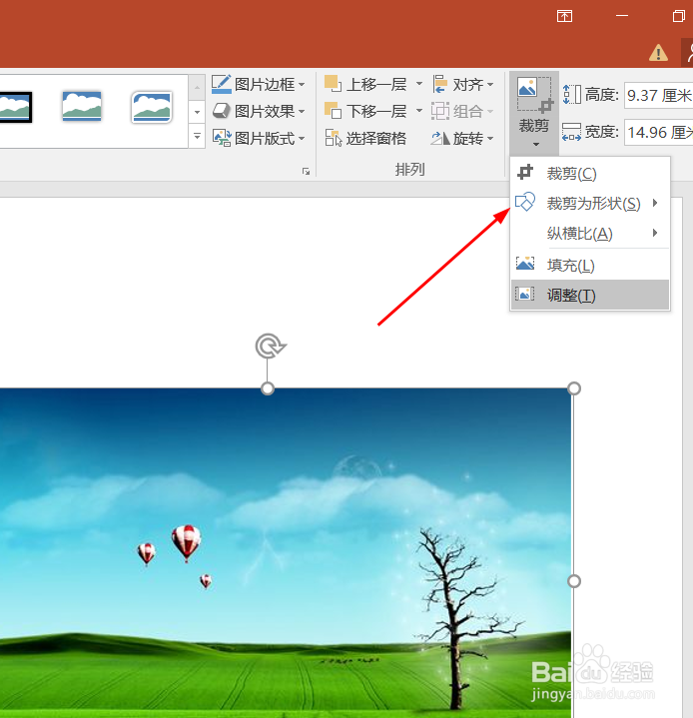This screenshot has width=693, height=718.
Task: Click the fit picture icon in menu
Action: pyautogui.click(x=525, y=294)
